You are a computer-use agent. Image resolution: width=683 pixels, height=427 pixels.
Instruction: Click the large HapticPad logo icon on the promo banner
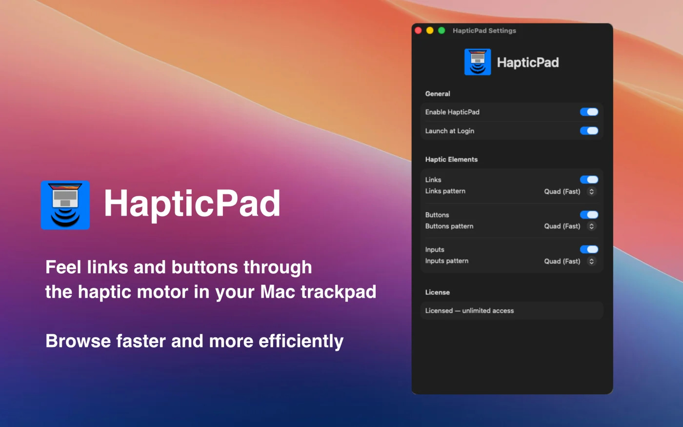65,205
